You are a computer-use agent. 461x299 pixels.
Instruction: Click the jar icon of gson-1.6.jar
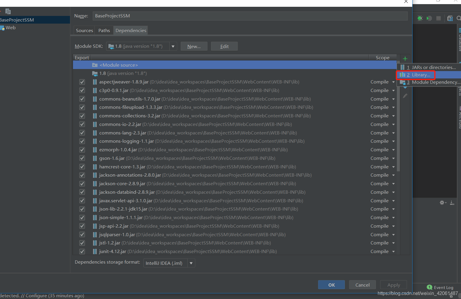[x=95, y=158]
